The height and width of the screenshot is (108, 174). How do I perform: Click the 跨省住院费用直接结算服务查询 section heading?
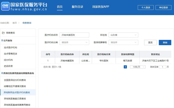18,73
